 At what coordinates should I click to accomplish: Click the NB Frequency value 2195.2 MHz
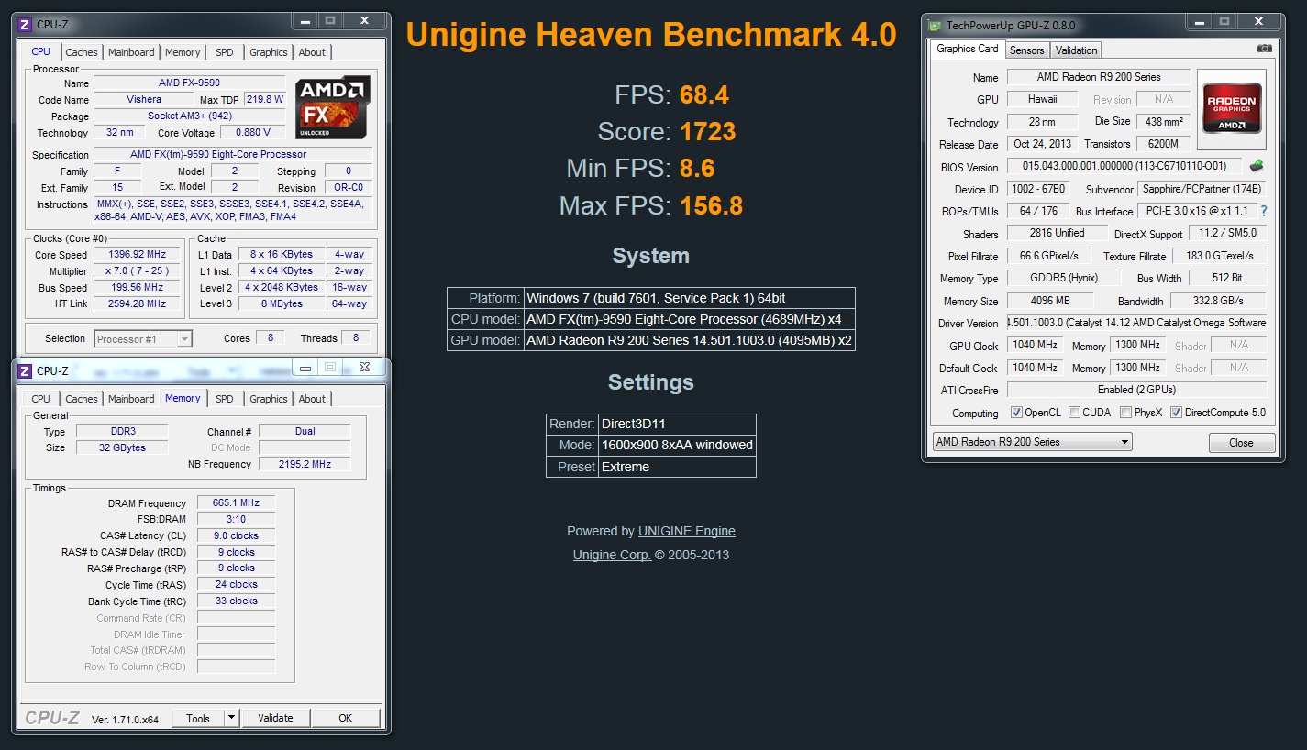[x=305, y=464]
